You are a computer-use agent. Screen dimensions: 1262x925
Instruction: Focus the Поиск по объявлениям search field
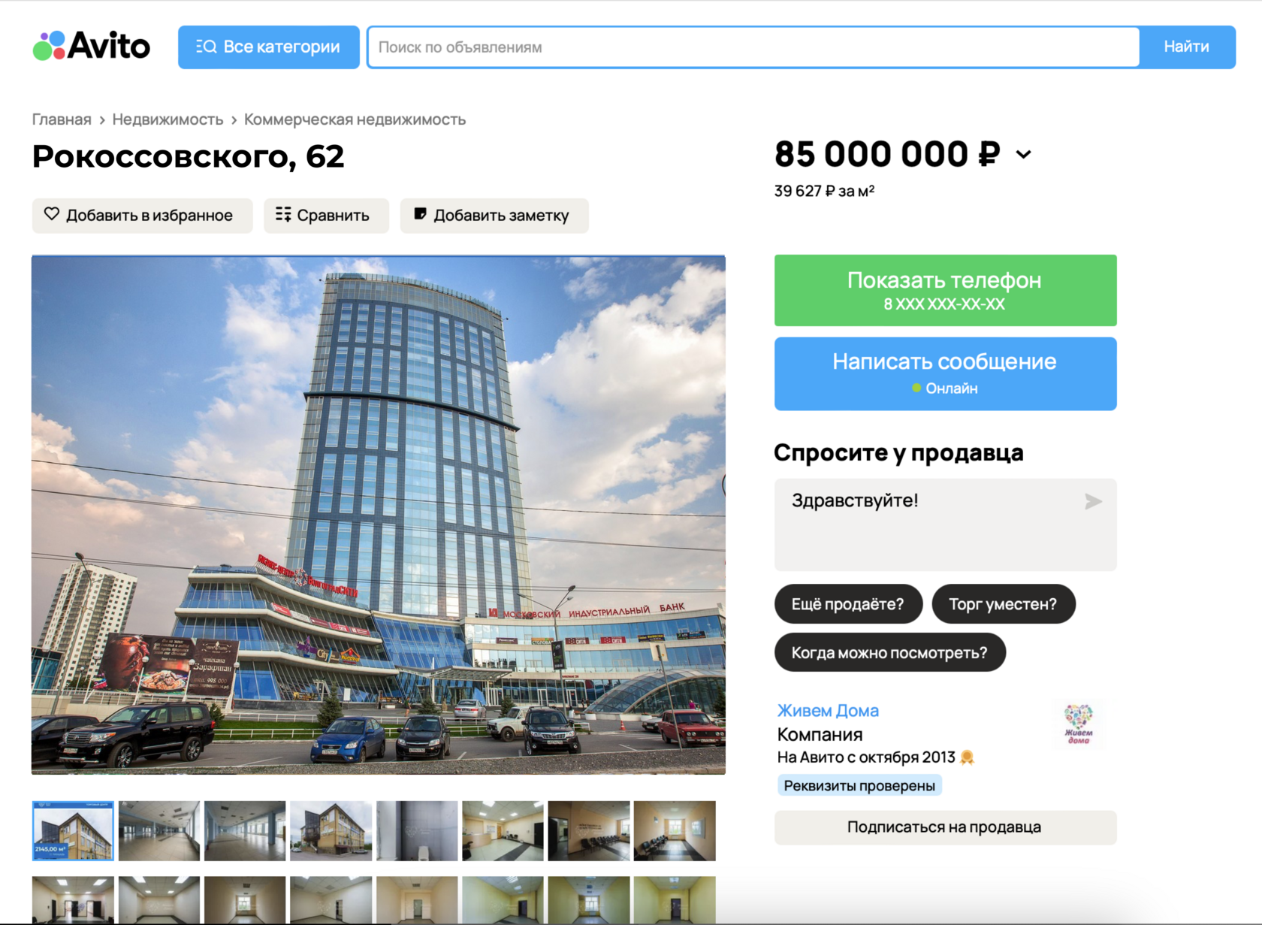tap(753, 47)
